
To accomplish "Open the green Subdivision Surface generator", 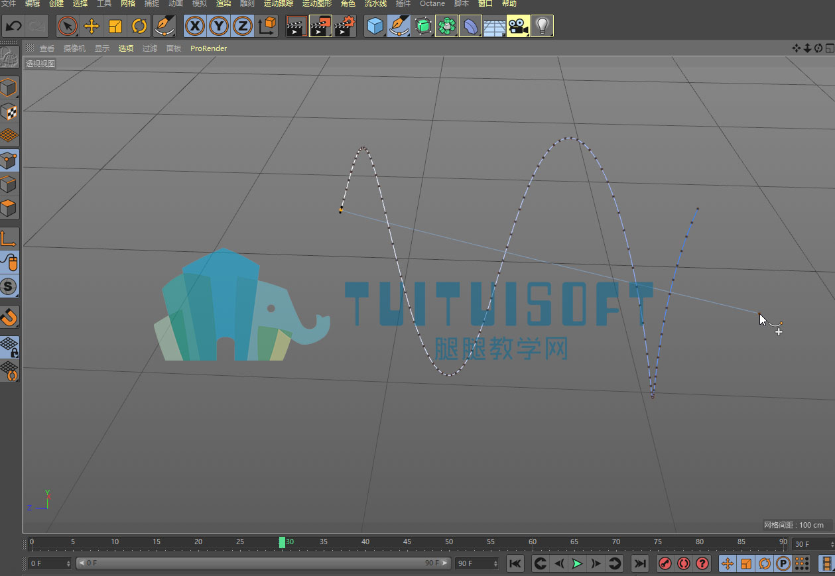I will point(423,27).
